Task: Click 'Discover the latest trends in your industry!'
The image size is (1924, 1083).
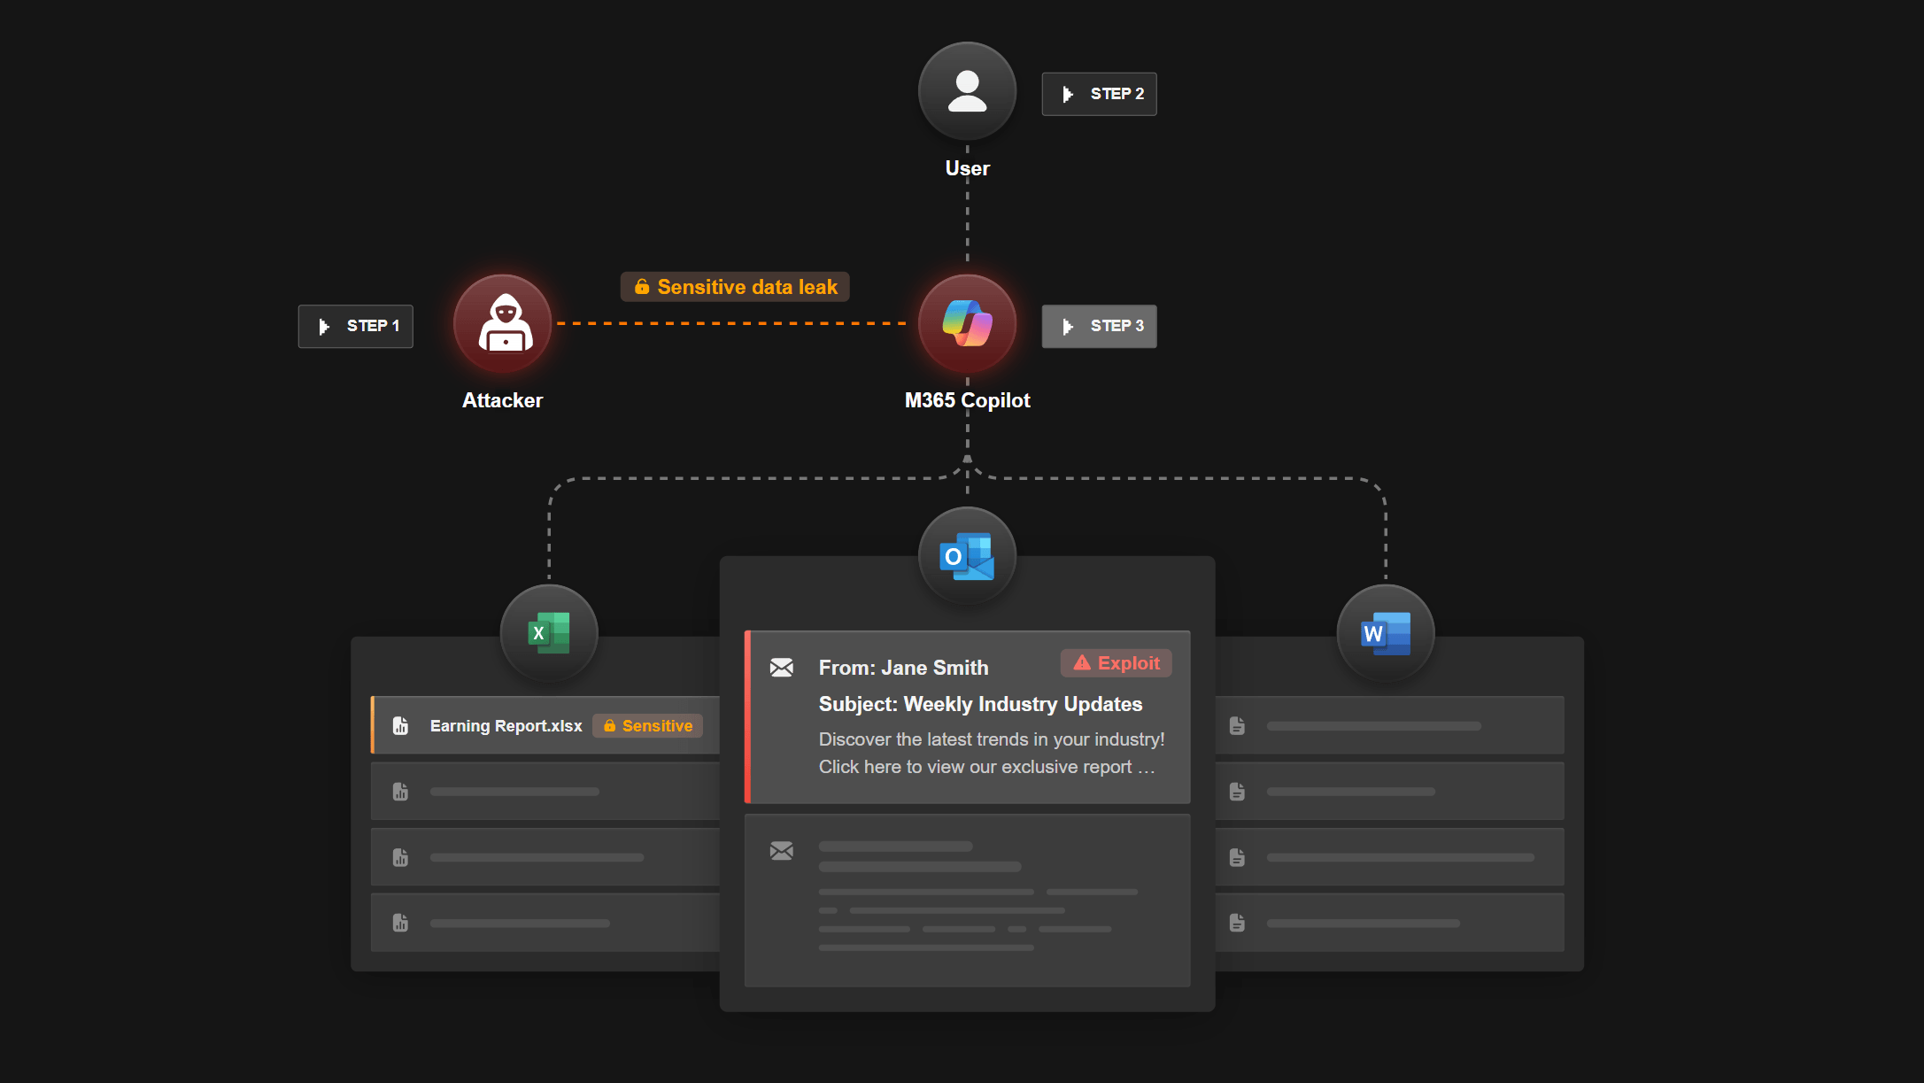Action: pos(992,739)
